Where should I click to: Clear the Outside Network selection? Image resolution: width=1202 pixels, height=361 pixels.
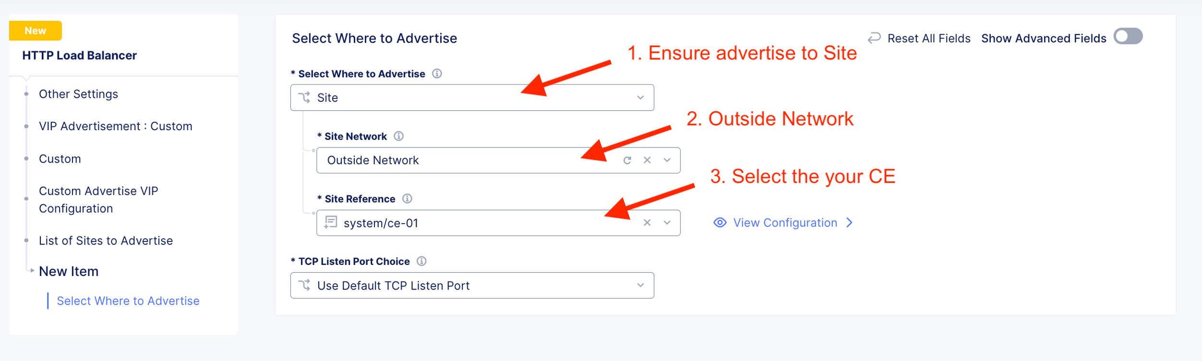[647, 160]
